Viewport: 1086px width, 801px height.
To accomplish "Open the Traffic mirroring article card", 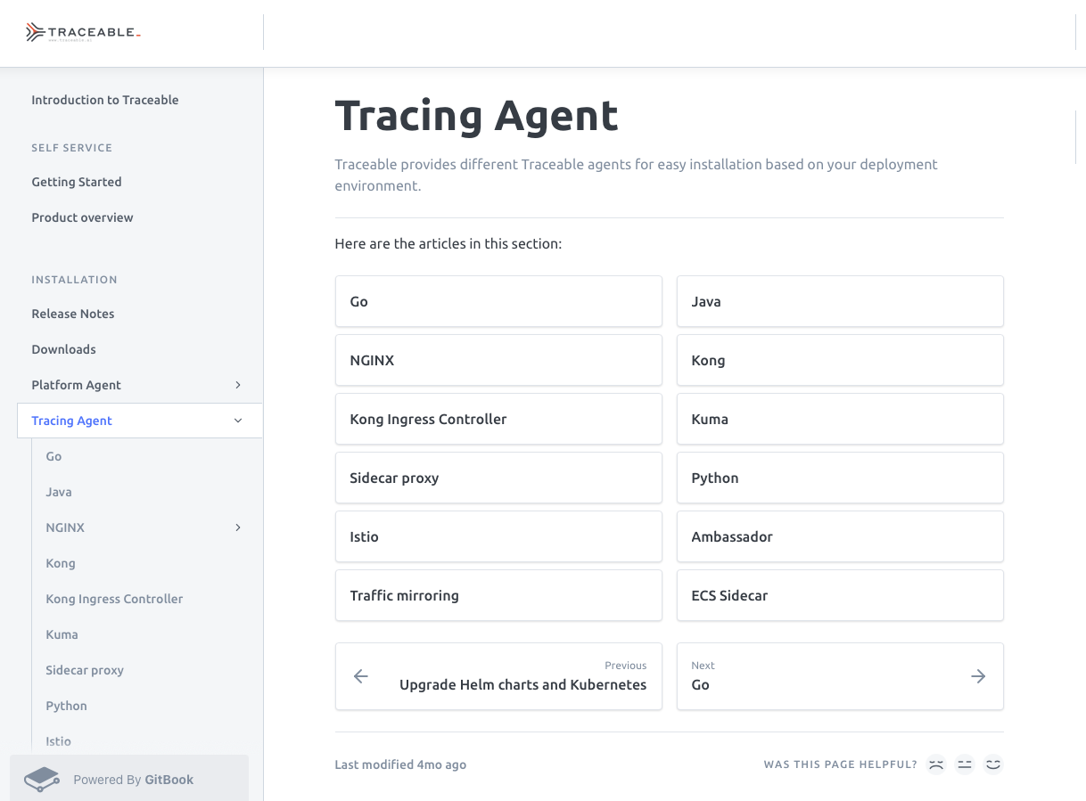I will (498, 595).
